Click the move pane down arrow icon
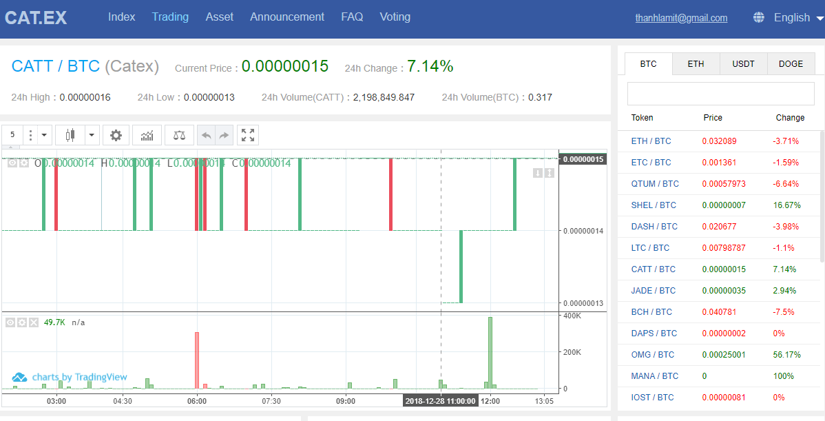This screenshot has height=421, width=825. tap(538, 173)
